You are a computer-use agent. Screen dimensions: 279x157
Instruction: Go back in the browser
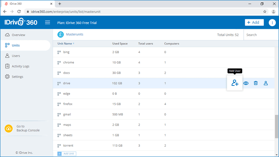(5, 12)
